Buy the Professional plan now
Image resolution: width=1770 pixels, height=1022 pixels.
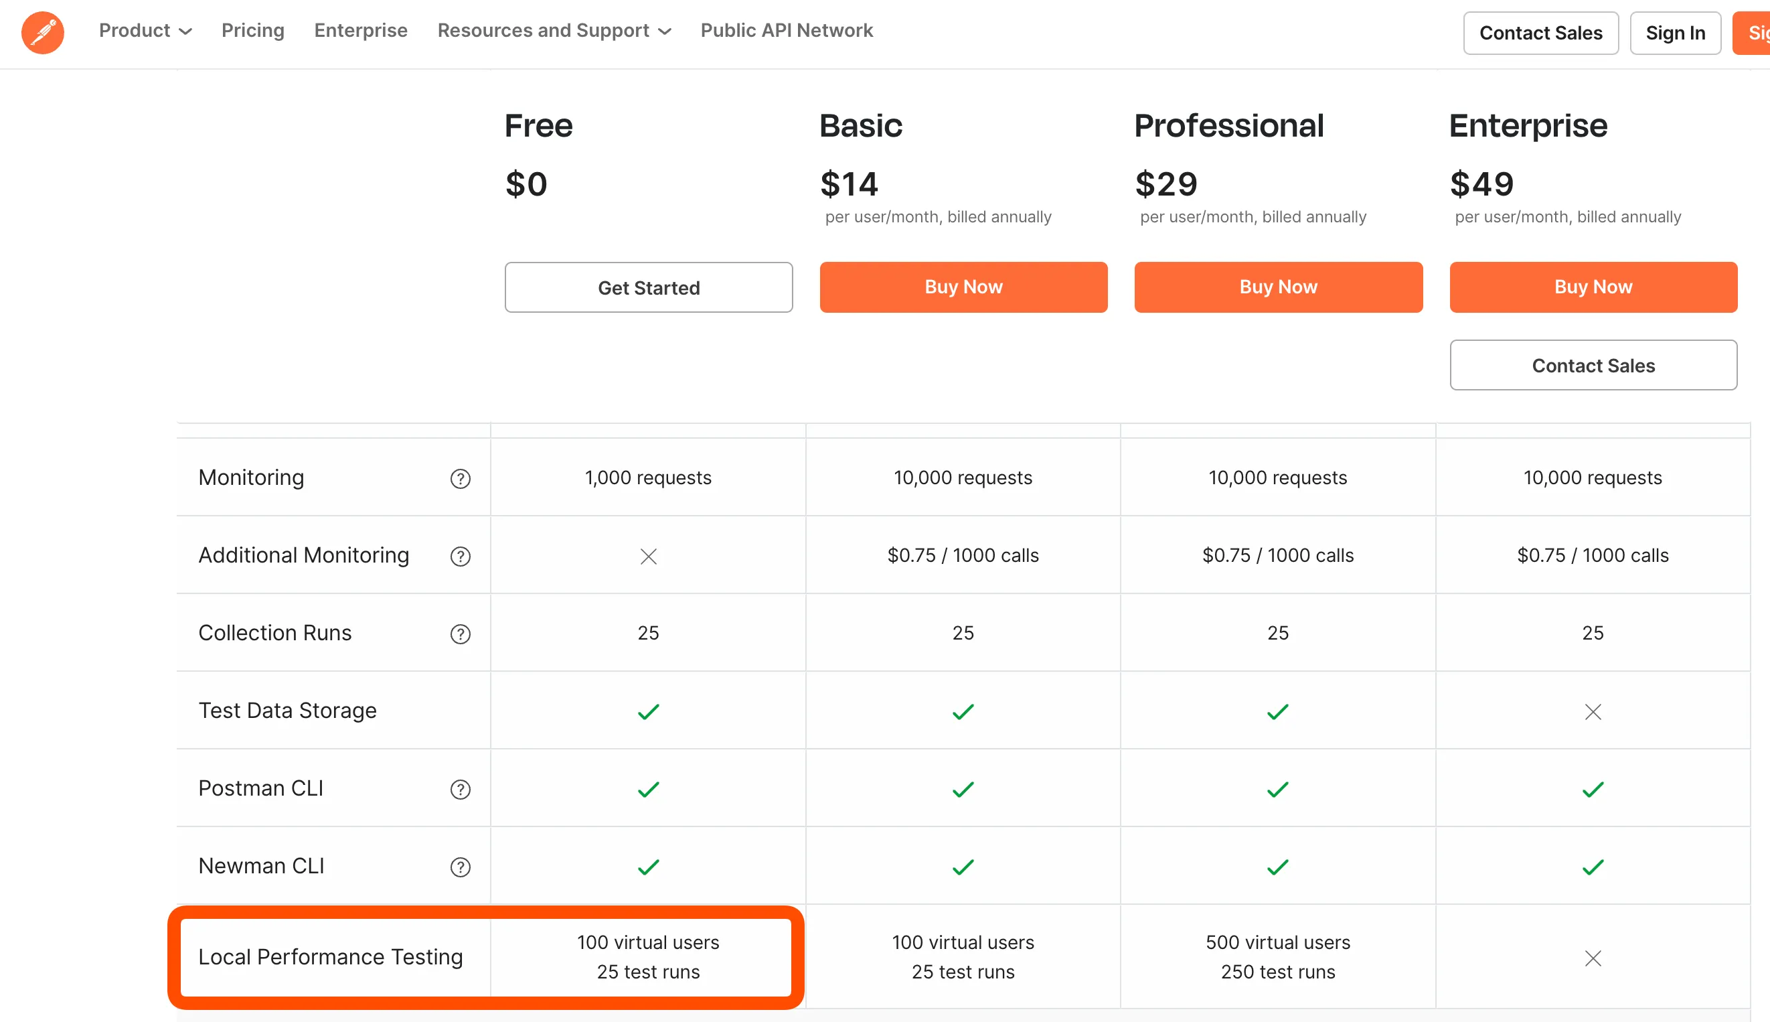click(x=1278, y=287)
